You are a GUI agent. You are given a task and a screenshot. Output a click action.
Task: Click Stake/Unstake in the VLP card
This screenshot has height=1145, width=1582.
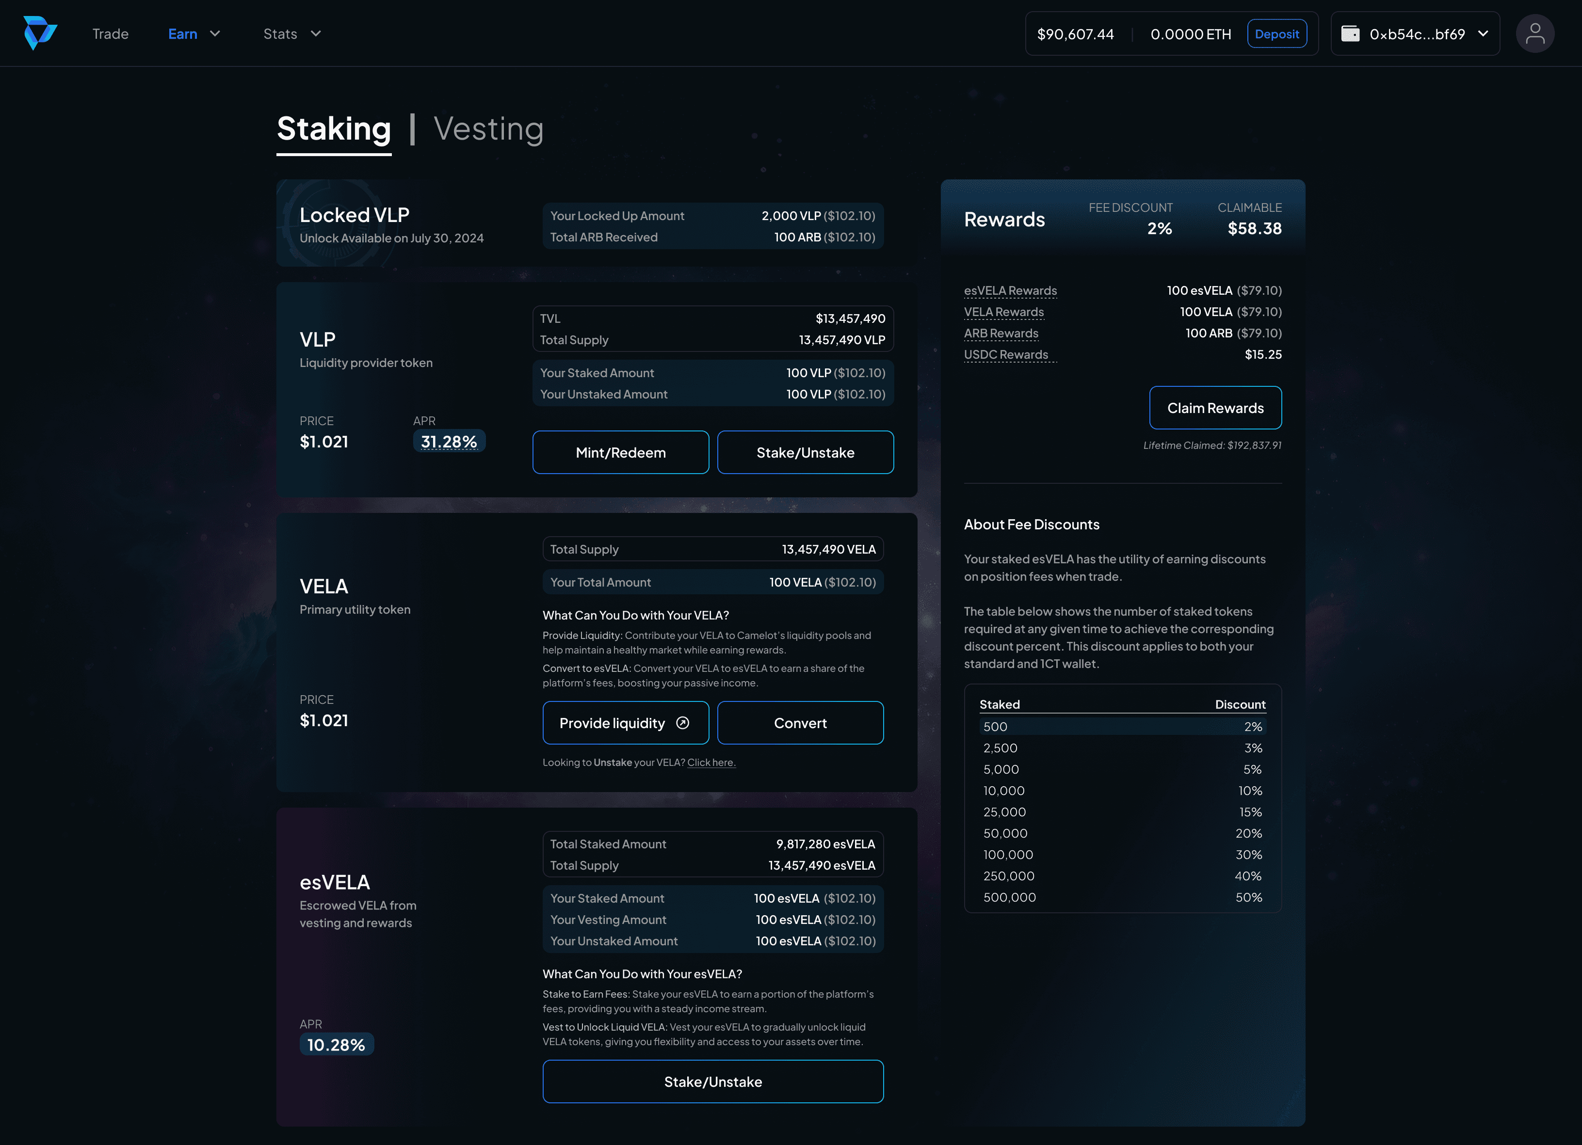[x=805, y=453]
